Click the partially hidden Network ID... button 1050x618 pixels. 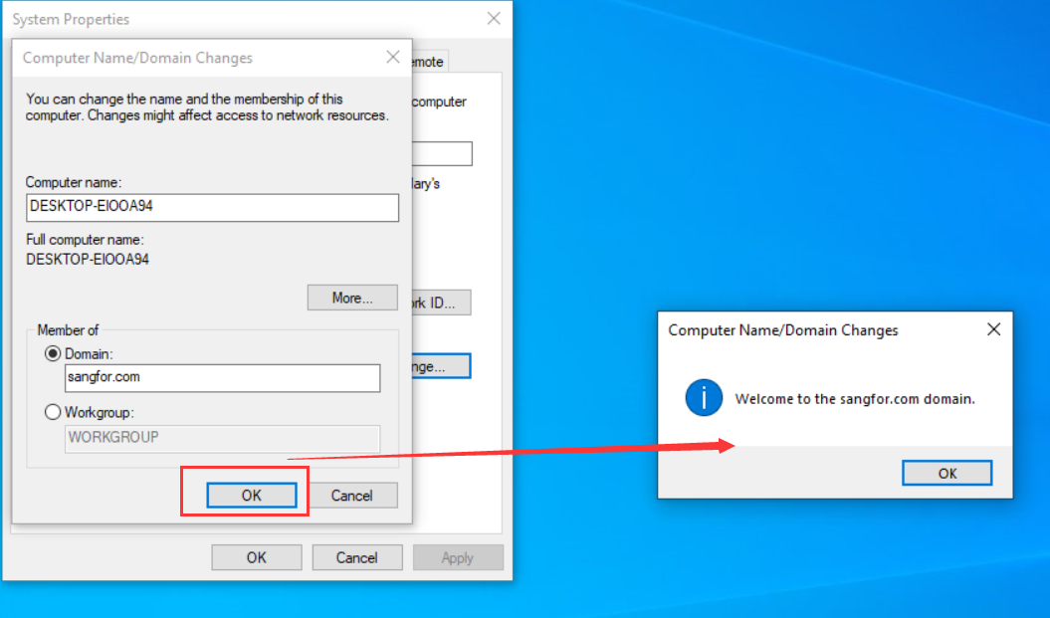click(x=441, y=303)
